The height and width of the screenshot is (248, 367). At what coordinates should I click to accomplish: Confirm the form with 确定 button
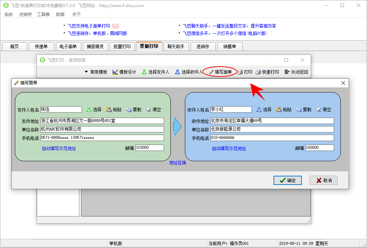point(287,180)
